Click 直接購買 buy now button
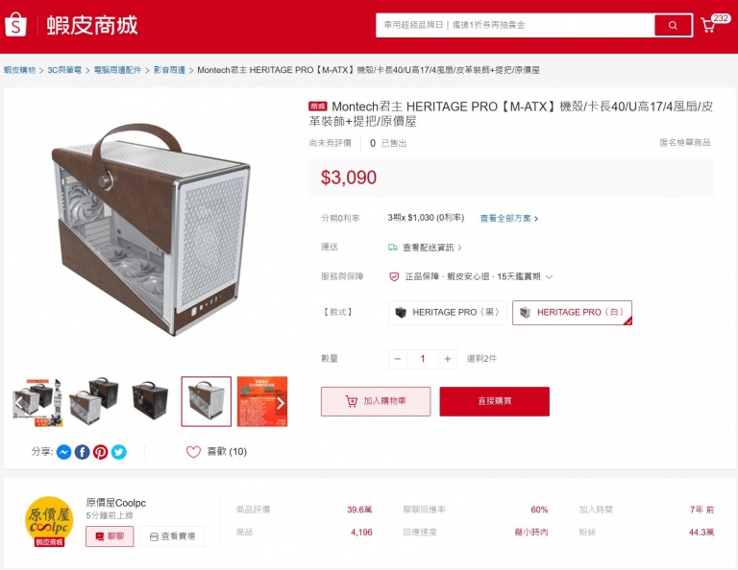Viewport: 738px width, 570px height. pos(494,401)
